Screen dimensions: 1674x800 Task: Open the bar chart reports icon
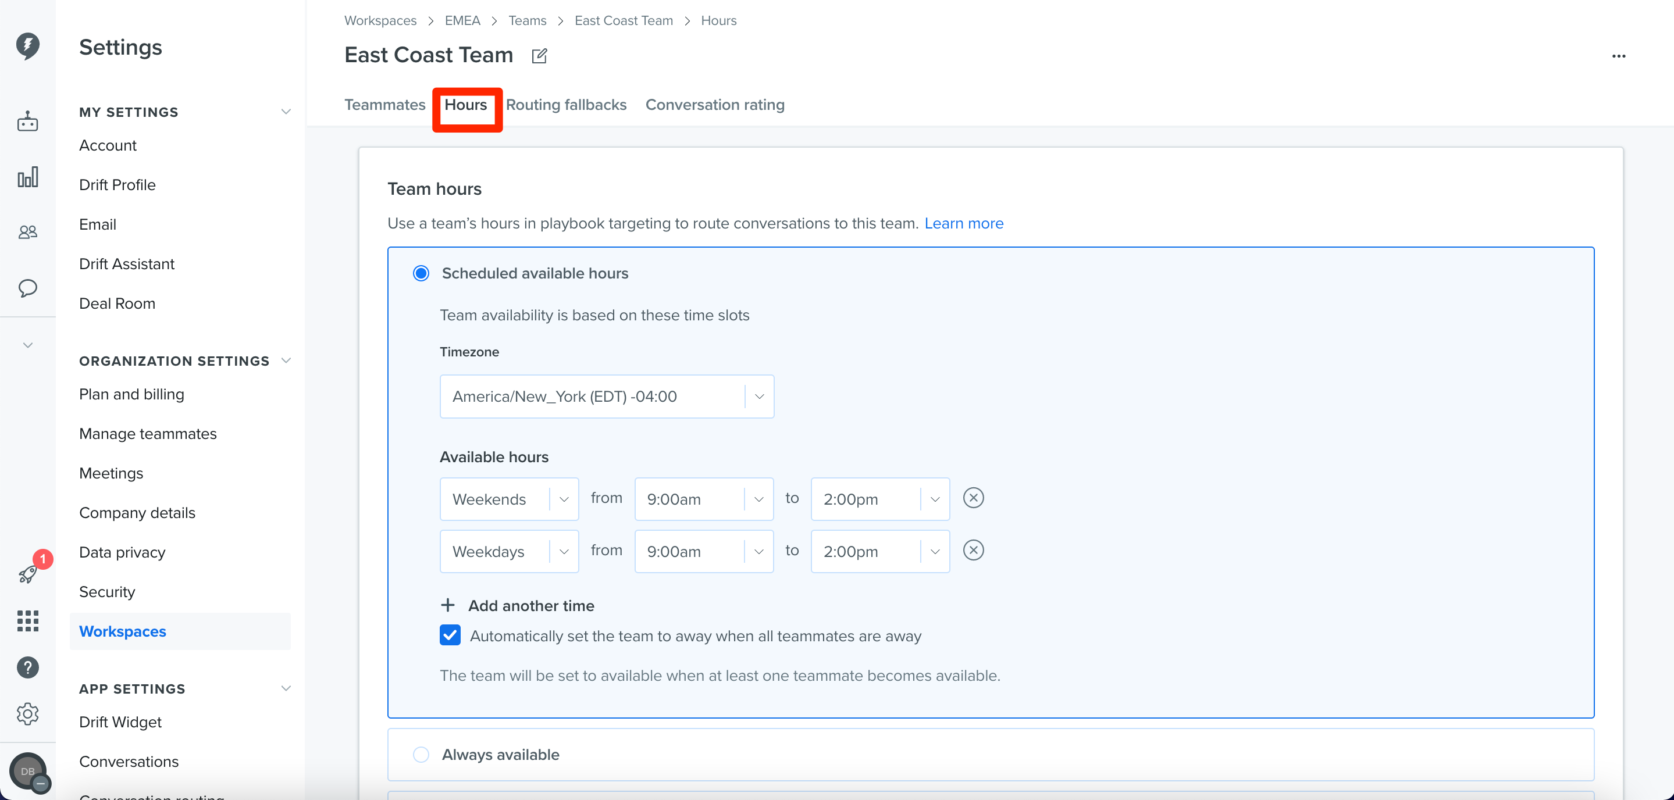click(x=27, y=177)
